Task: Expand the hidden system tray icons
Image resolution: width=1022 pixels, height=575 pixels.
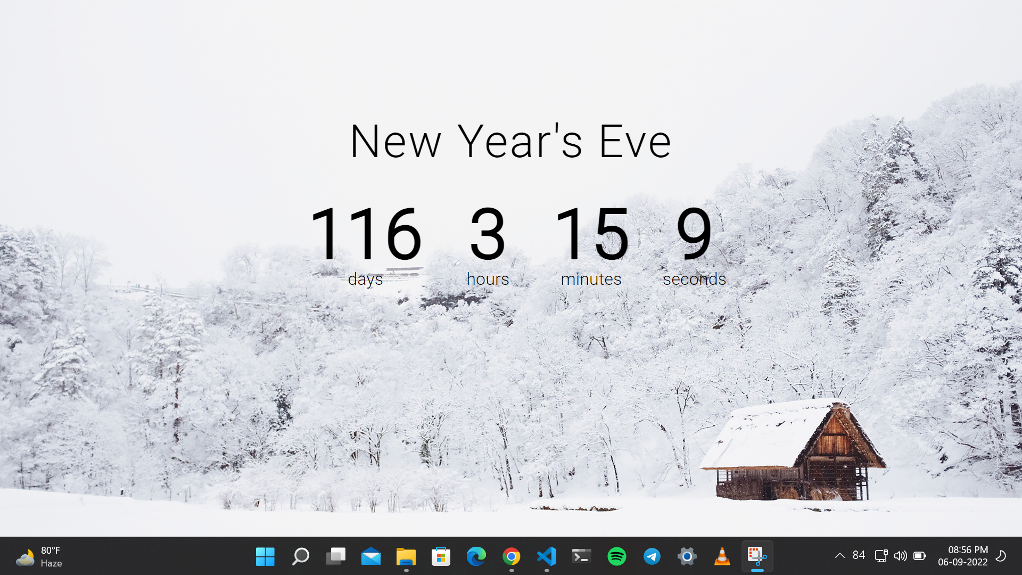Action: pos(839,557)
